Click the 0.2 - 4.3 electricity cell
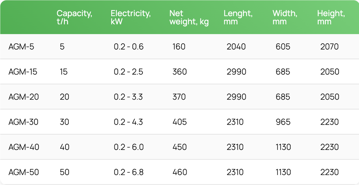359x185 pixels. click(x=128, y=122)
